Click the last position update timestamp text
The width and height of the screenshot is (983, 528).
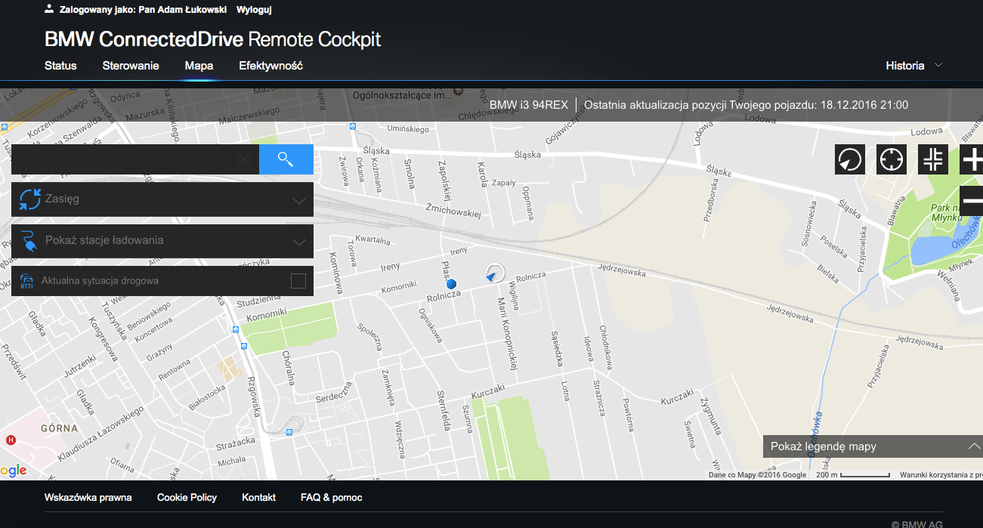click(747, 105)
